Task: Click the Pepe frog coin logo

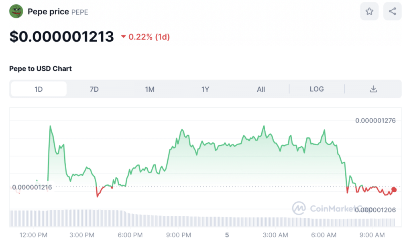Action: [16, 11]
